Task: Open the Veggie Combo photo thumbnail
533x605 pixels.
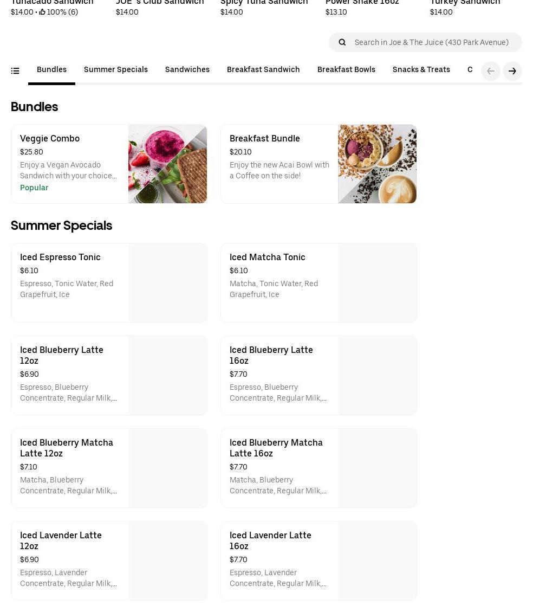Action: click(167, 164)
